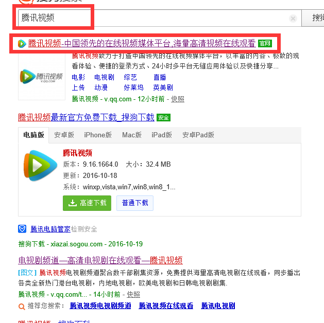
Task: Click the update date 2016-10-18
Action: point(100,176)
